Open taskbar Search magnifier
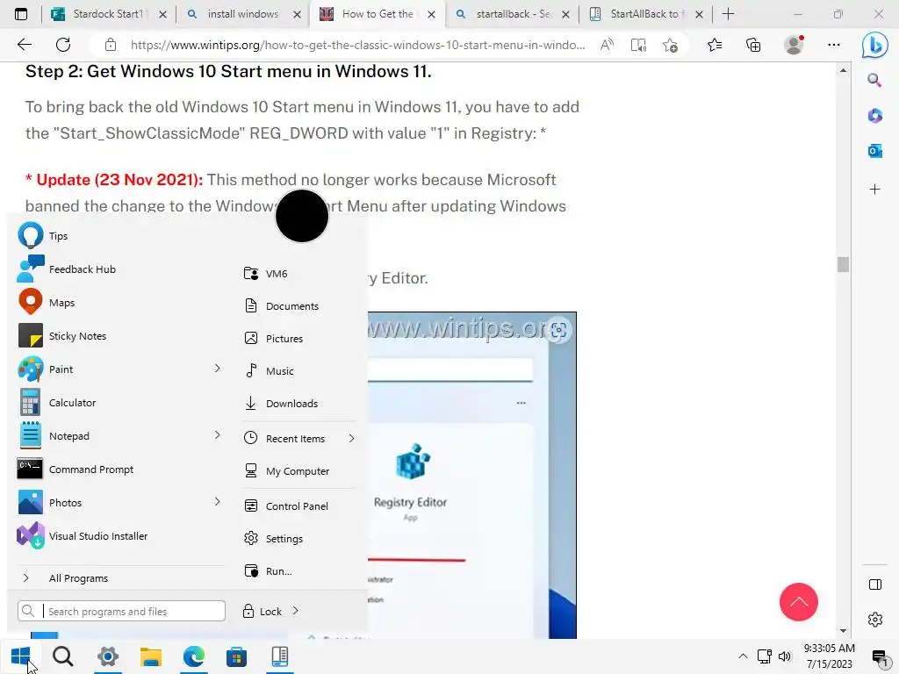The width and height of the screenshot is (899, 674). (62, 656)
